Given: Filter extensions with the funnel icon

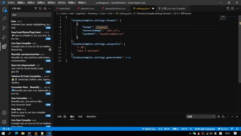Looking at the screenshot, I should [36, 8].
